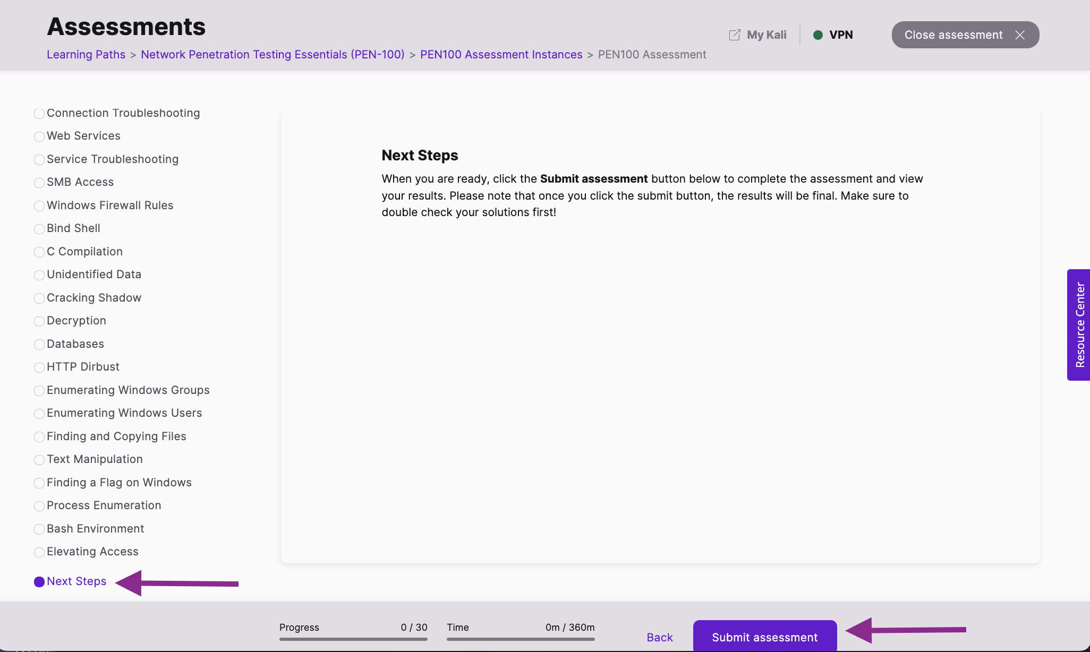Viewport: 1090px width, 652px height.
Task: Open the SMB Access section
Action: tap(80, 182)
